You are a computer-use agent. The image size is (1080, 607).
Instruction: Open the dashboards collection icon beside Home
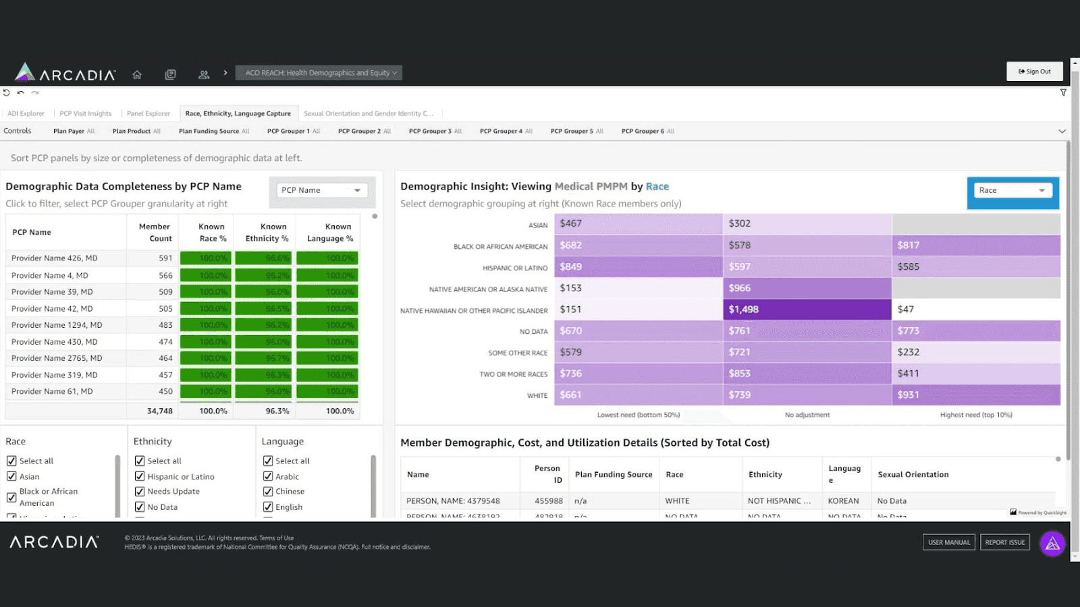170,74
